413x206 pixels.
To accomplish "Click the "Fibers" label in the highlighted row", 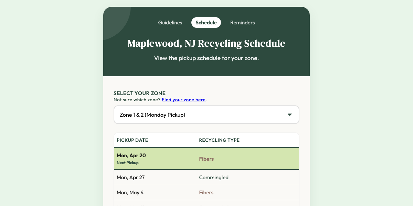I will [x=206, y=159].
